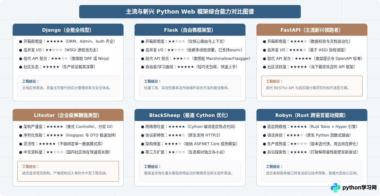Click Robyn row 前沿探索性
This screenshot has height=196, width=380.
312,152
